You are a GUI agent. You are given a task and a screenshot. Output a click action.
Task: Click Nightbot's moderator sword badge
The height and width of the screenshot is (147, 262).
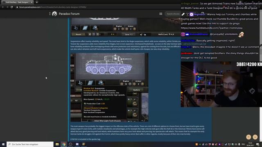click(183, 15)
